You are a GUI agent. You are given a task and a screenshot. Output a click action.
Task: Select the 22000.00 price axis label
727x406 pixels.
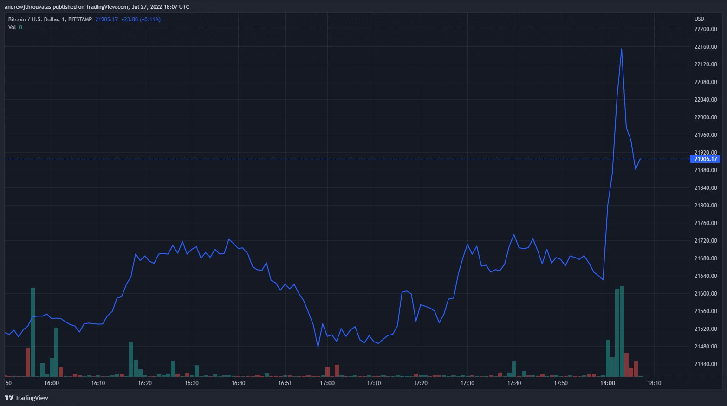coord(705,117)
